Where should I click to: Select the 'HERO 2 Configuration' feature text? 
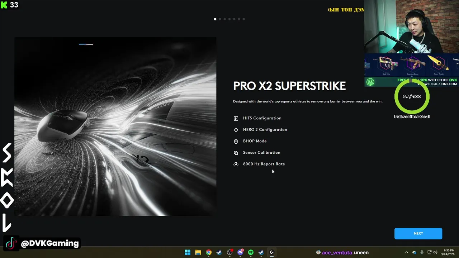pyautogui.click(x=265, y=130)
